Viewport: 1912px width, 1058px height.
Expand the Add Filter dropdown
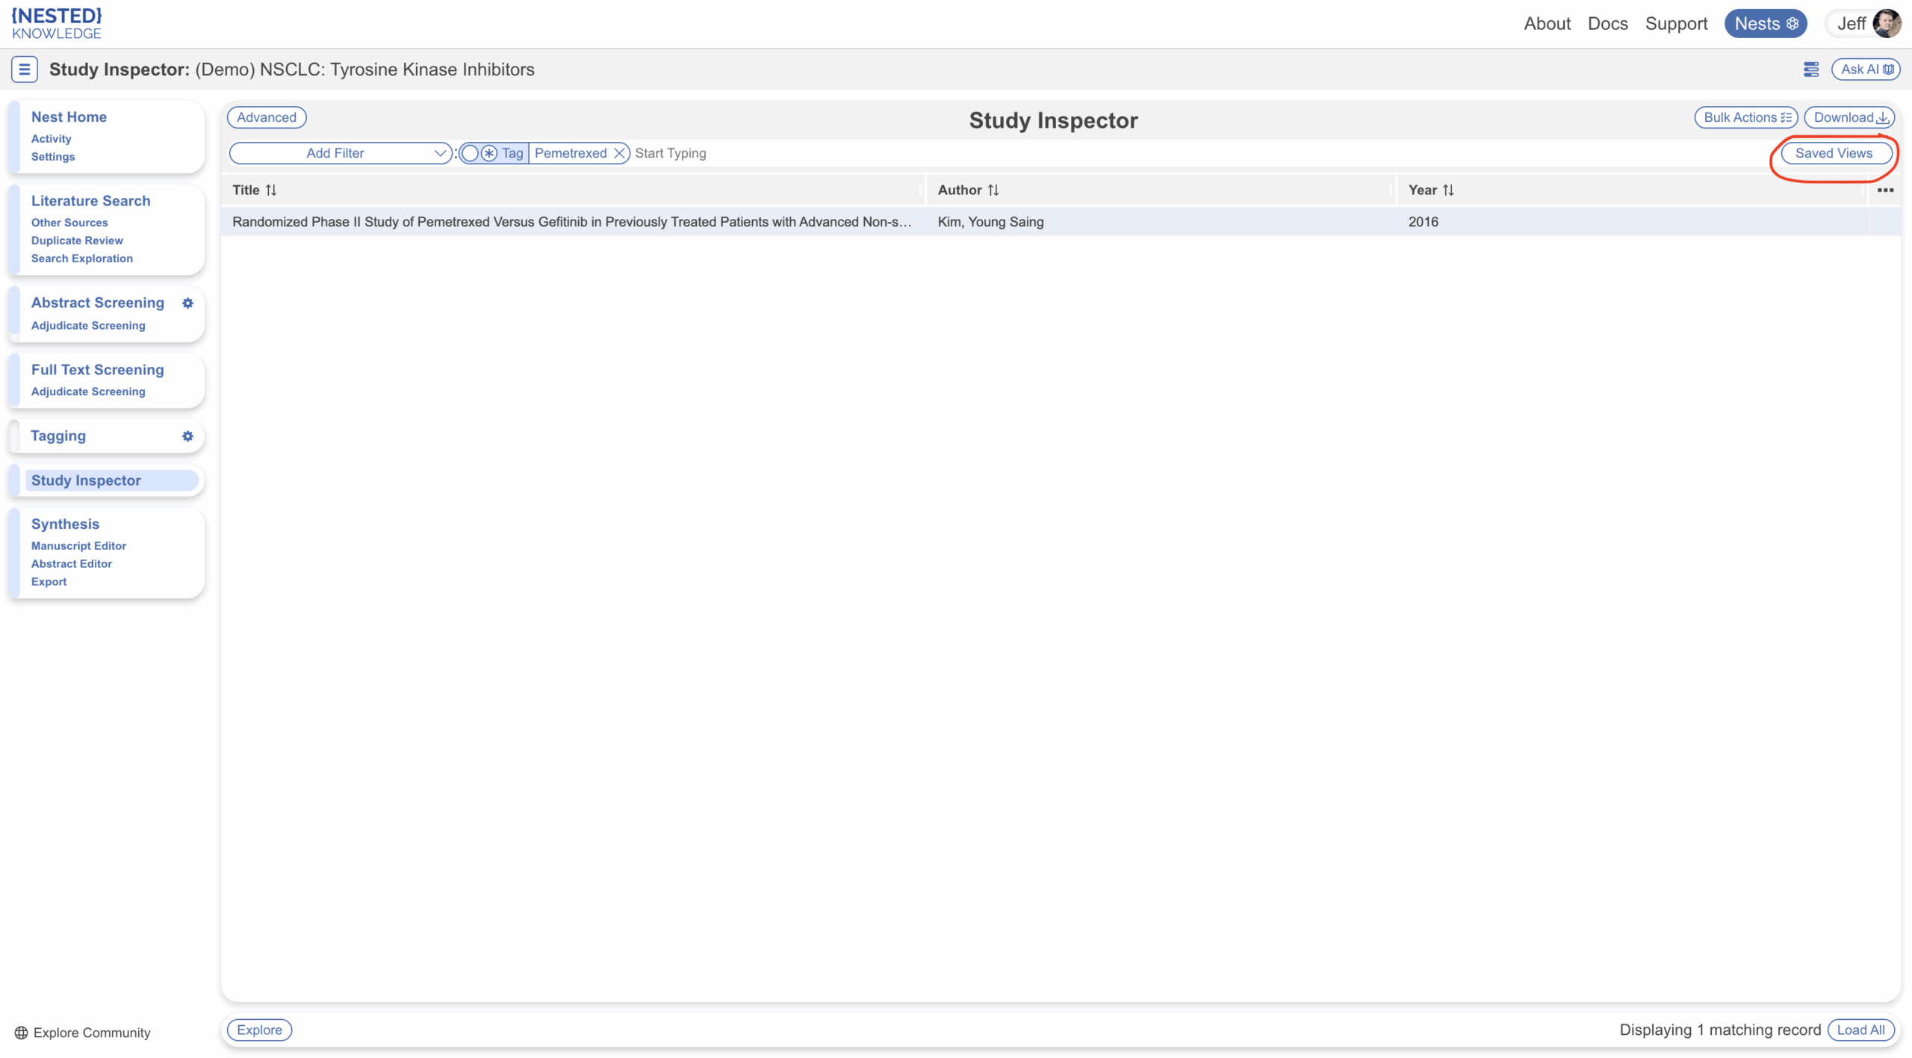click(x=341, y=153)
